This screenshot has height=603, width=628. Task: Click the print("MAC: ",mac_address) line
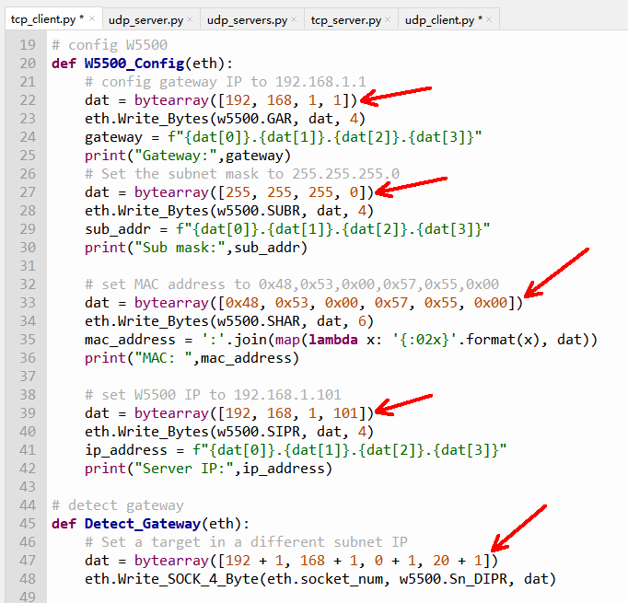tap(192, 358)
